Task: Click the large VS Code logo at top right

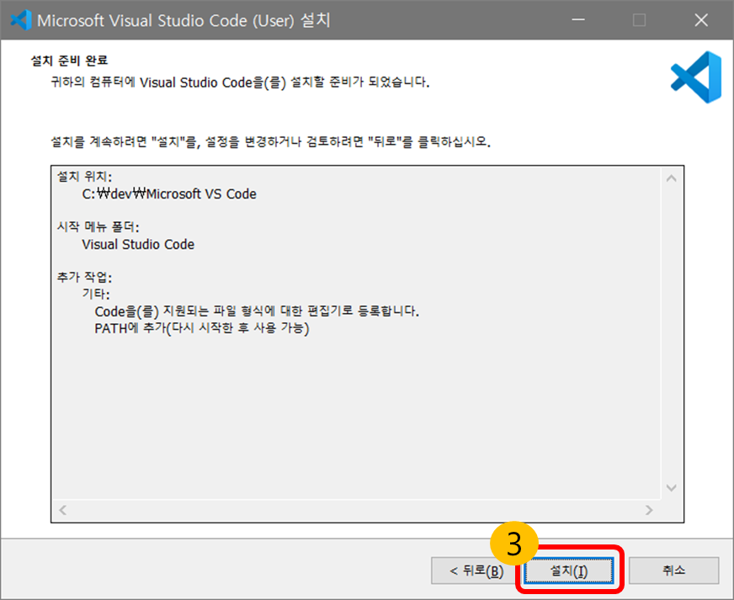Action: [x=695, y=77]
